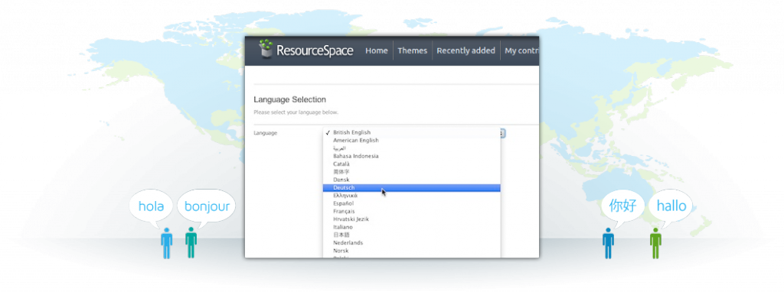Choose Català as the language
784x292 pixels.
[411, 164]
